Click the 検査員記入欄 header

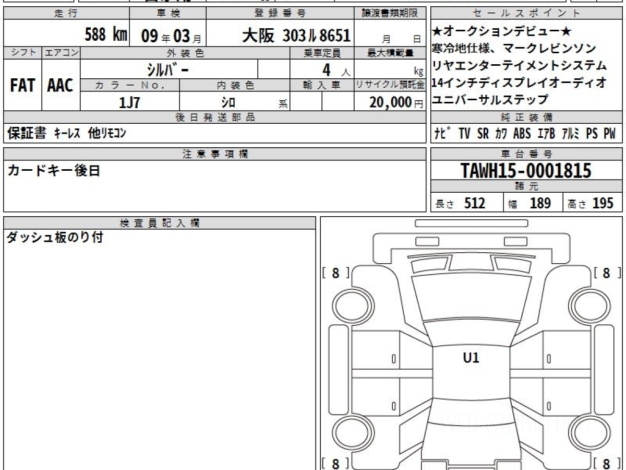point(160,222)
